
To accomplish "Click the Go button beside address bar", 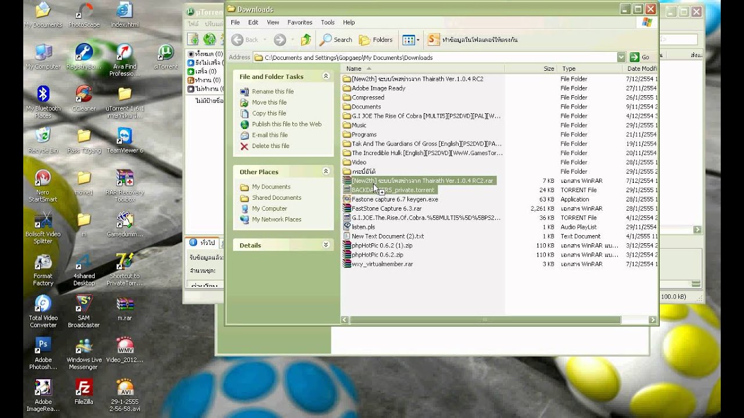I will pos(641,57).
